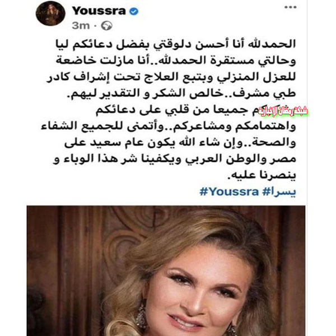336x336 pixels.
Task: Open the three-dot post options menu
Action: click(290, 7)
